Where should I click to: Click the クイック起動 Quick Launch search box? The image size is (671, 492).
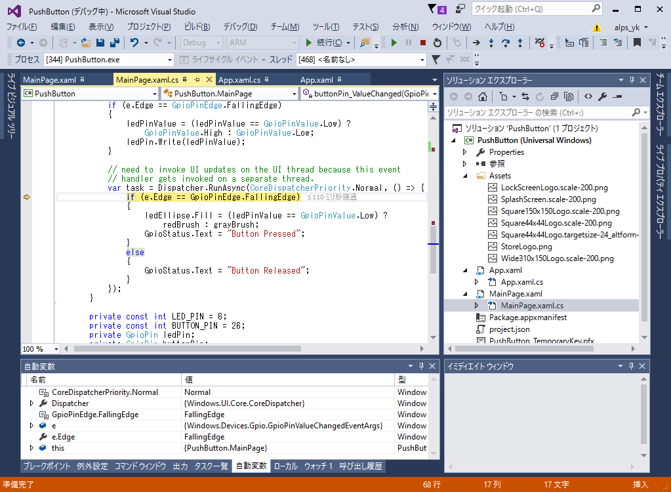537,9
